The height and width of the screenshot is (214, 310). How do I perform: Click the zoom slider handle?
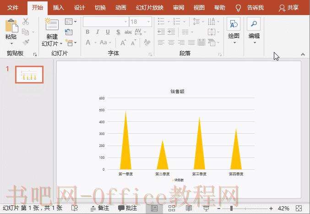coord(231,208)
